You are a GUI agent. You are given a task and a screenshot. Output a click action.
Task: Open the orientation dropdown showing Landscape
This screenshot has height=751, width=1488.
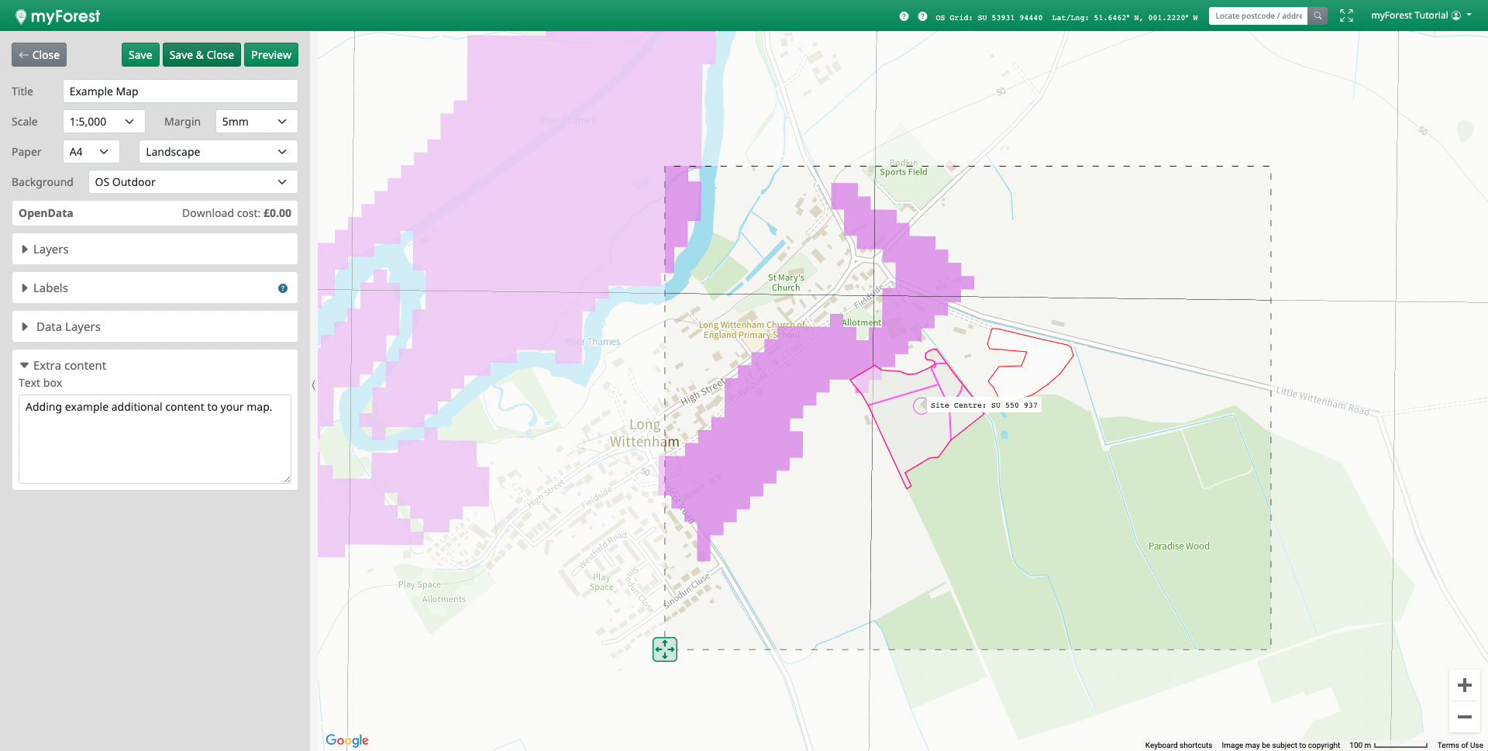(218, 152)
